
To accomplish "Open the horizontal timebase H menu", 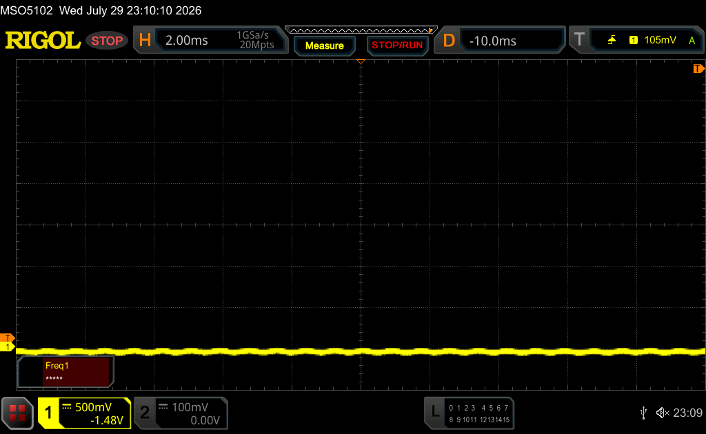I will tap(145, 41).
